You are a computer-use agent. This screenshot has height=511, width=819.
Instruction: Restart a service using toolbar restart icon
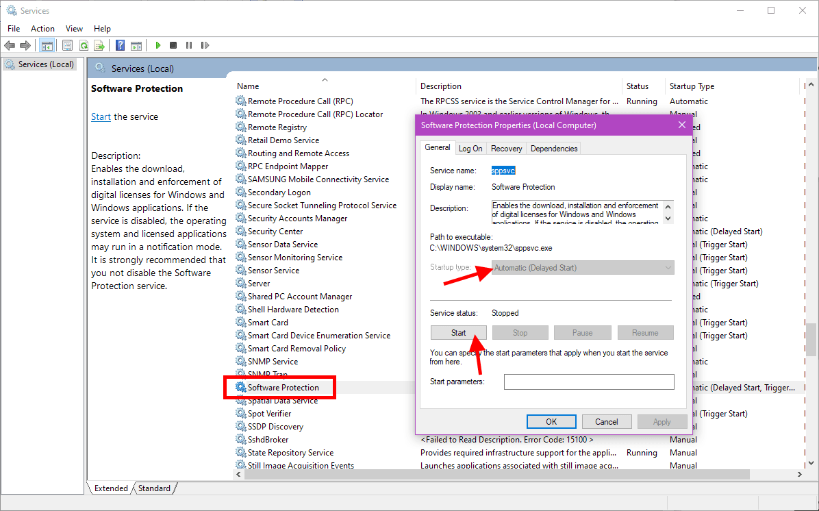(204, 45)
